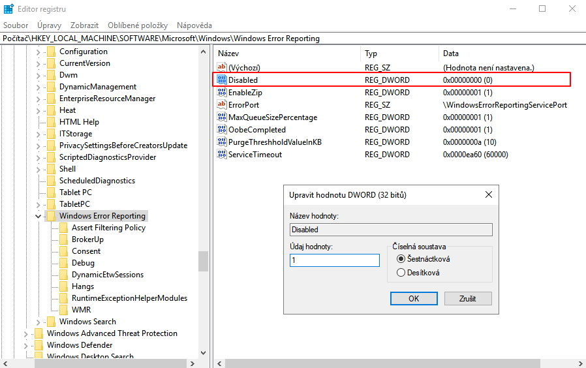Click the WMR folder icon
The width and height of the screenshot is (586, 368).
point(63,310)
